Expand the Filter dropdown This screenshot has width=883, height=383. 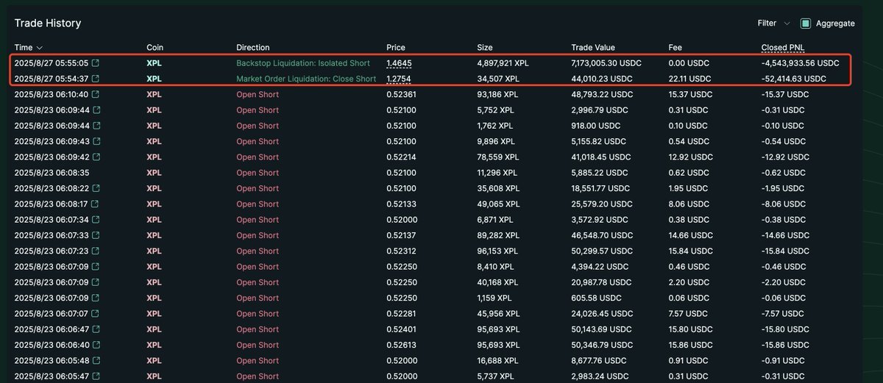773,24
